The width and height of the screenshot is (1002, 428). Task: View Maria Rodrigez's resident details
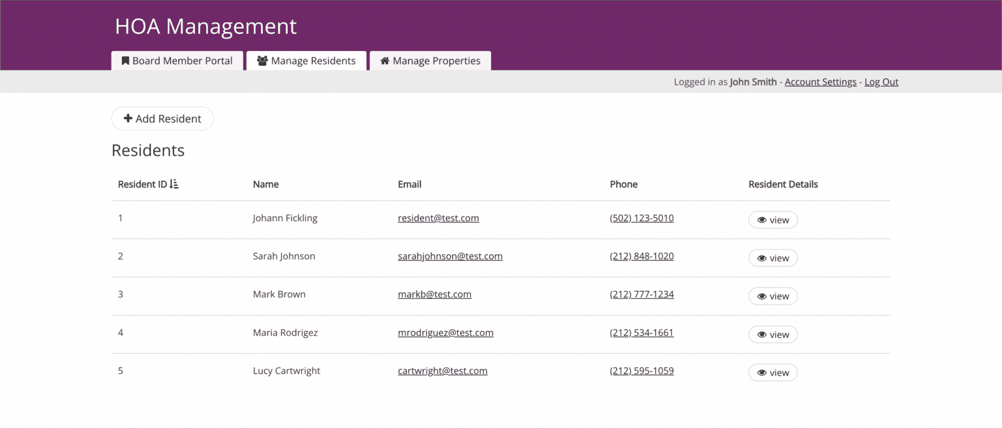pos(772,334)
